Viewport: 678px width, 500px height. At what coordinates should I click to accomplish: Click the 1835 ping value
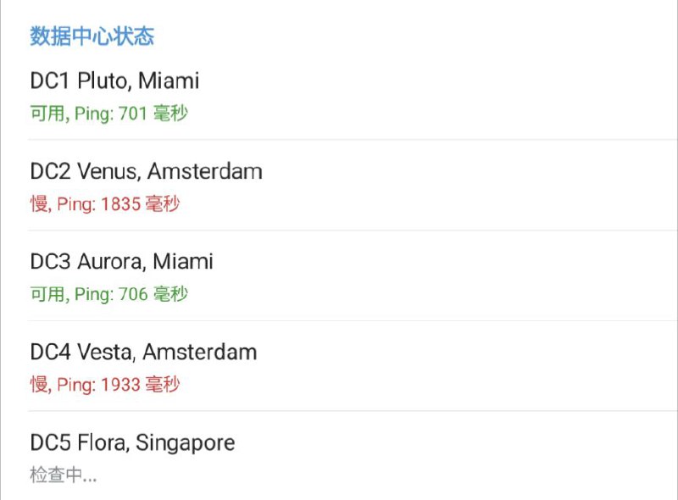tap(120, 204)
